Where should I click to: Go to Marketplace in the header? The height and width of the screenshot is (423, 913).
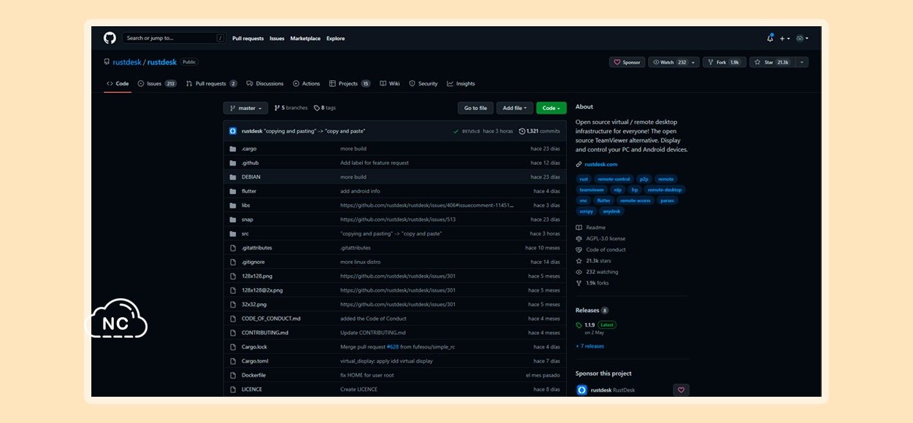(x=305, y=39)
